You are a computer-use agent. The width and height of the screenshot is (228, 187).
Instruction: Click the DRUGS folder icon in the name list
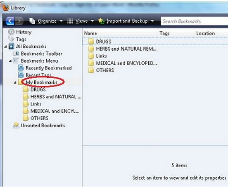pyautogui.click(x=91, y=41)
